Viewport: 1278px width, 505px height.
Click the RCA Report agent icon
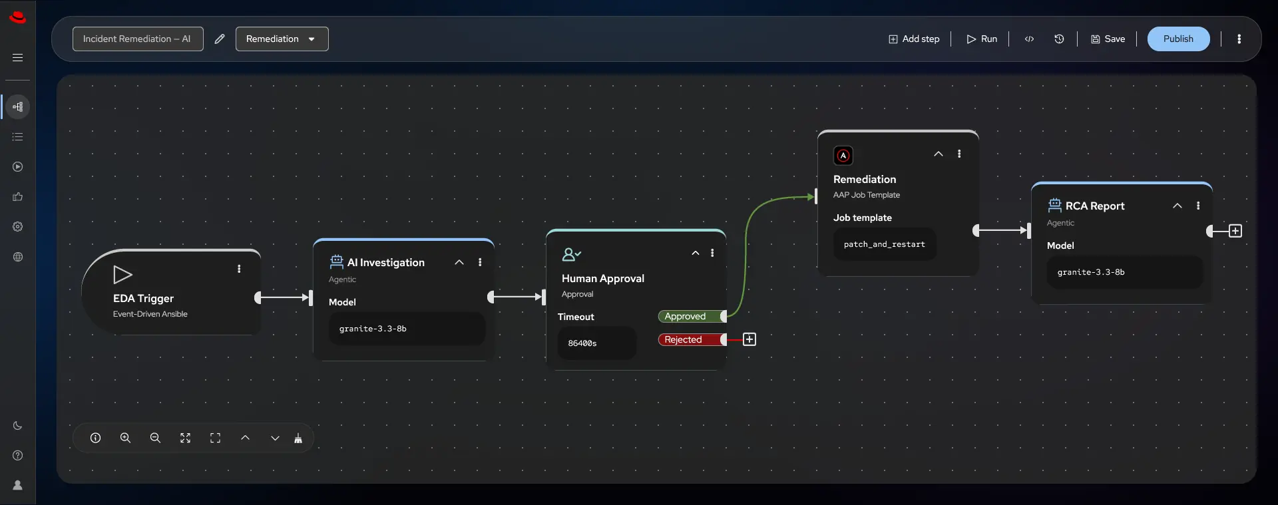tap(1055, 205)
